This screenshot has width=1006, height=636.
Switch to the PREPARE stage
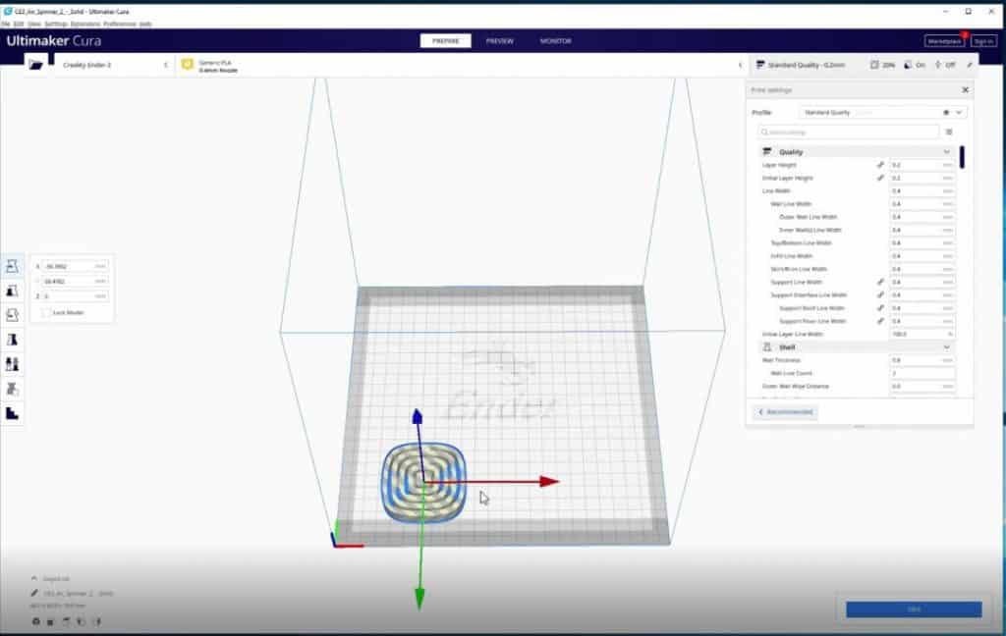445,41
